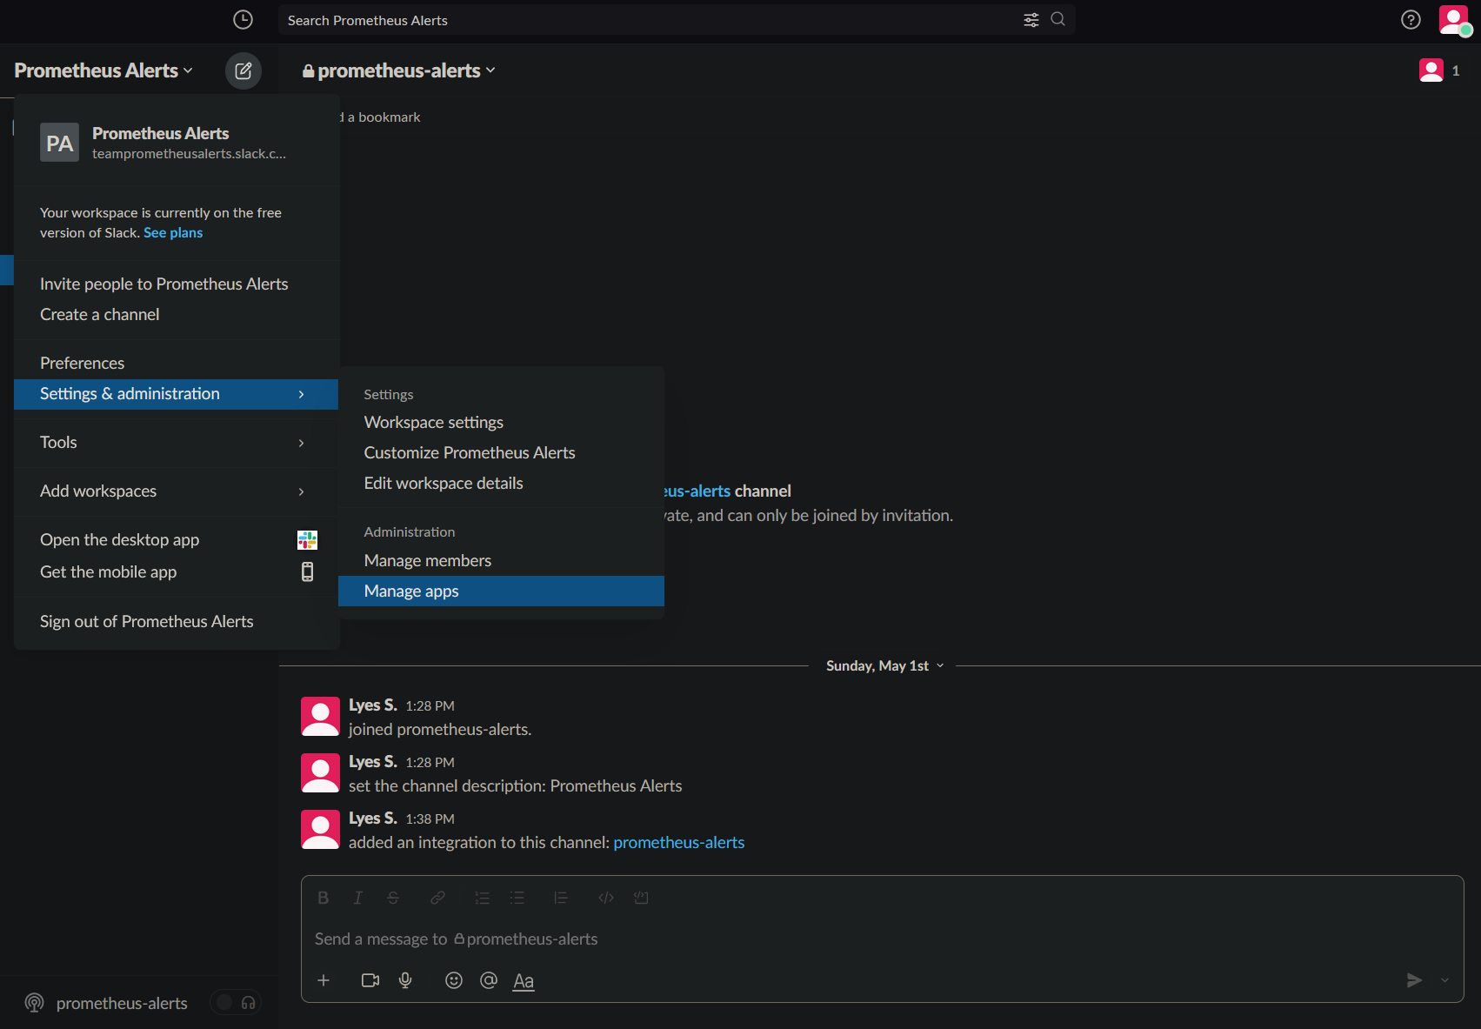Select Get the mobile app
Image resolution: width=1481 pixels, height=1029 pixels.
[176, 571]
